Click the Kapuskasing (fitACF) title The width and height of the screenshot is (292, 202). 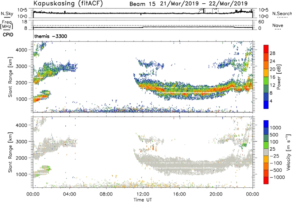click(x=68, y=3)
